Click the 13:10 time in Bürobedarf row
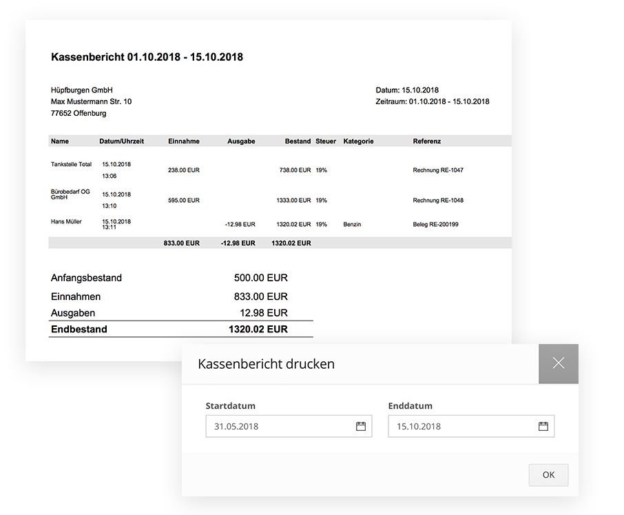 [109, 206]
